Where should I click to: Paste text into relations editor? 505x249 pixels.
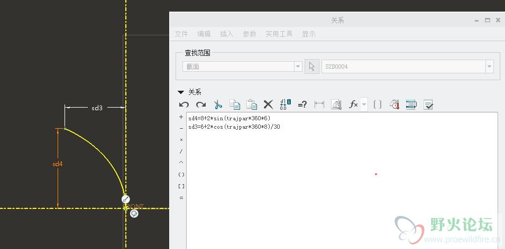click(x=252, y=104)
